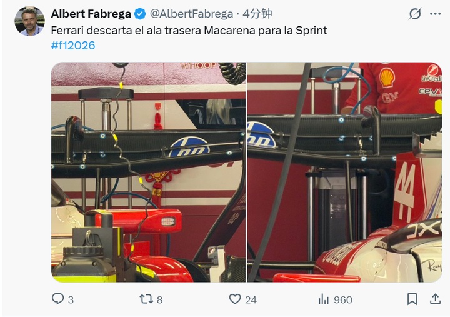Click the #f12026 hashtag
Viewport: 450px width, 317px height.
(73, 46)
